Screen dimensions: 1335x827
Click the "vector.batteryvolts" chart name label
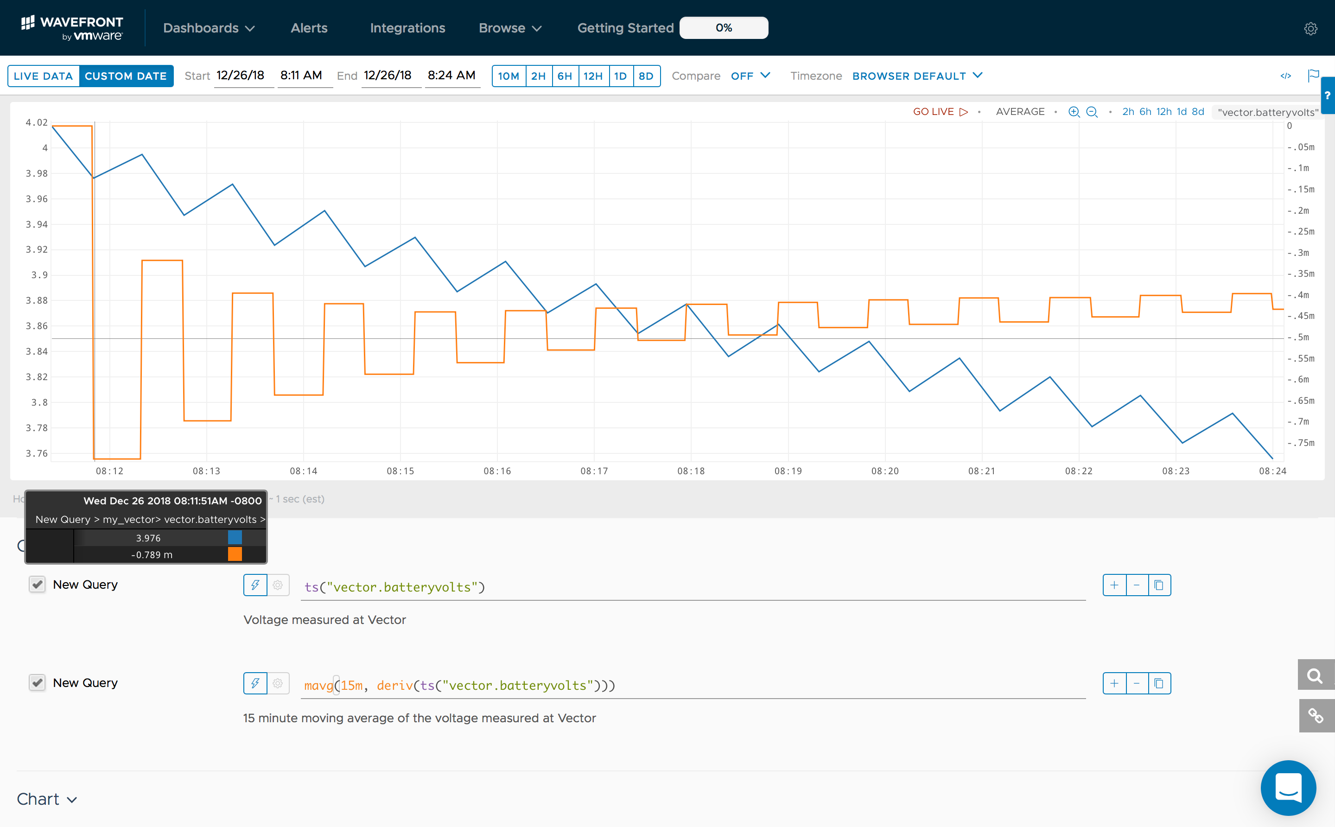click(1268, 112)
